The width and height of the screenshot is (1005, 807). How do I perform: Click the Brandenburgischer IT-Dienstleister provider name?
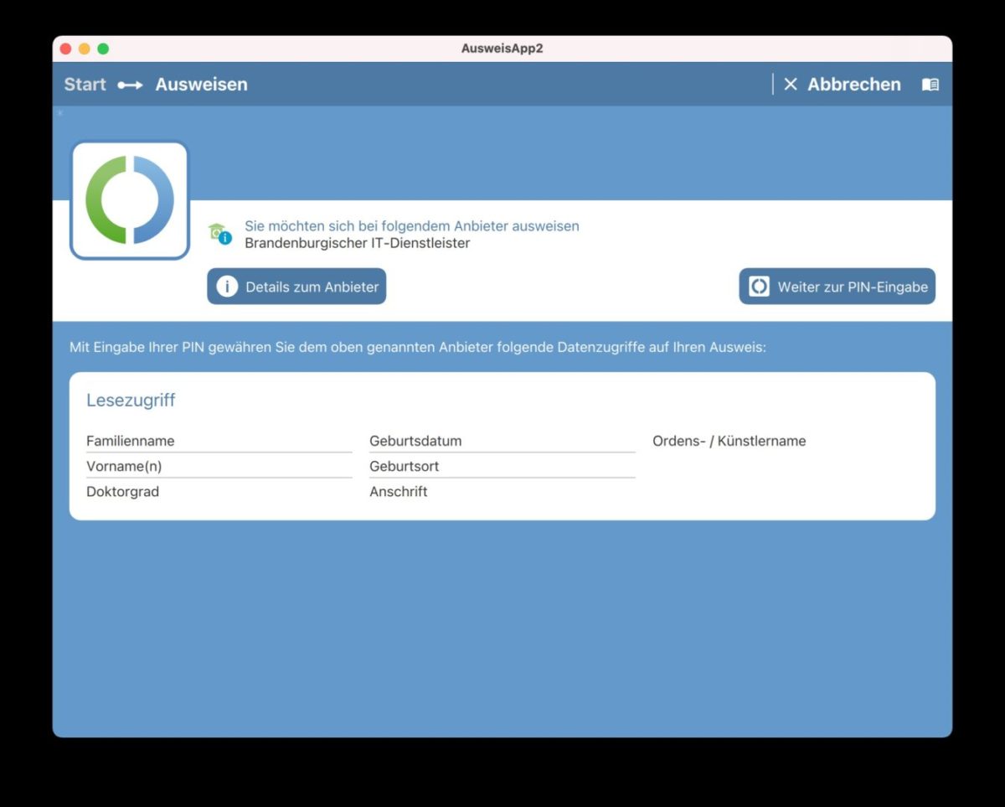click(358, 244)
